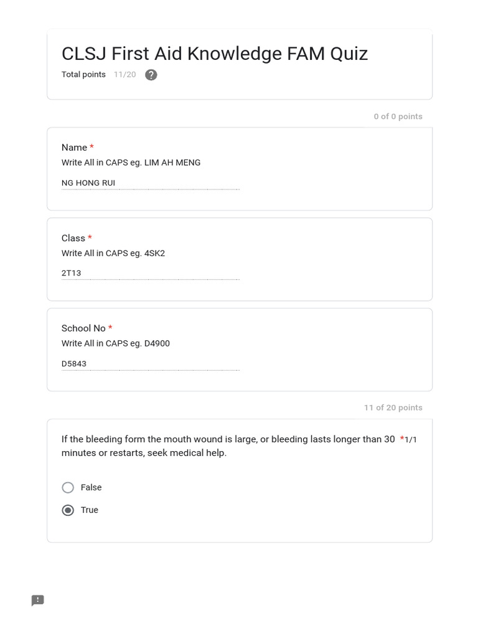Click the D4900 example hint text
Image resolution: width=478 pixels, height=638 pixels.
coord(115,343)
